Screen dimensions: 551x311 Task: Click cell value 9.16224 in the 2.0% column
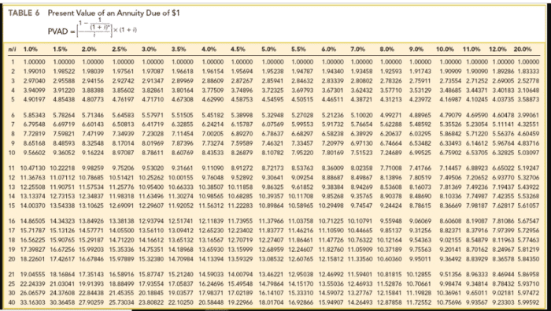tap(93, 153)
